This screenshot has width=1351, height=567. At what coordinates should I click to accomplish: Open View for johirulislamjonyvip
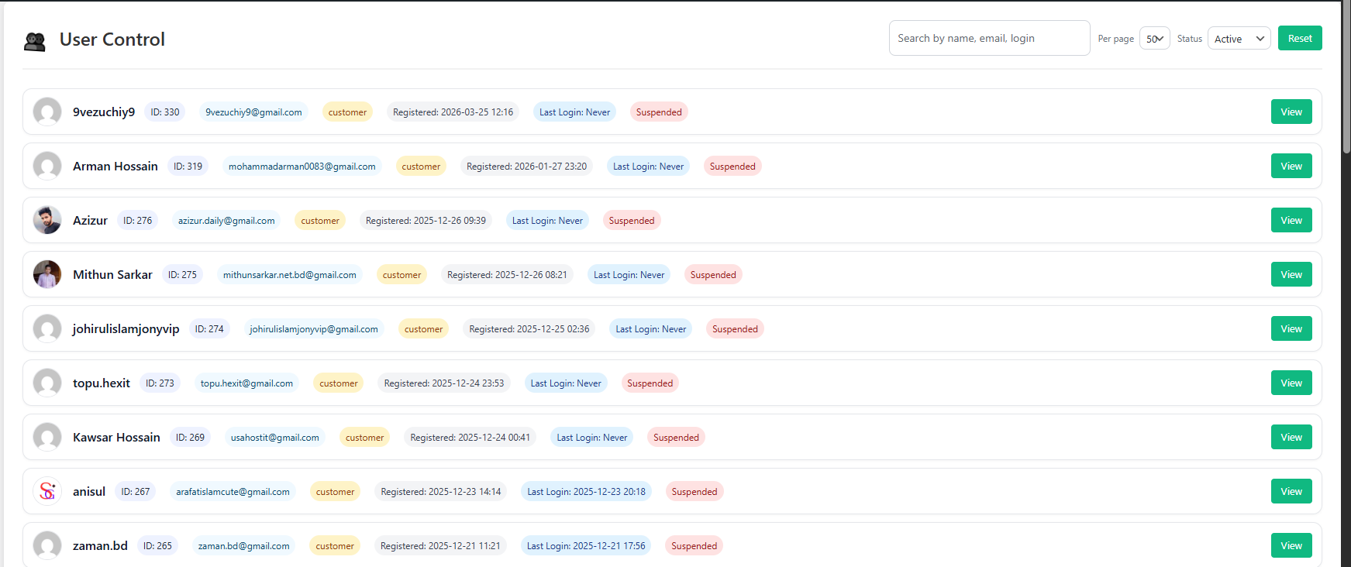point(1291,328)
